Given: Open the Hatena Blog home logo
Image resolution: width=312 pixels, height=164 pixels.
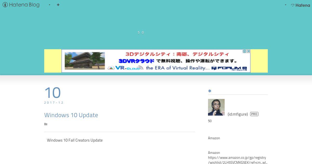Looking at the screenshot, I should click(x=21, y=5).
